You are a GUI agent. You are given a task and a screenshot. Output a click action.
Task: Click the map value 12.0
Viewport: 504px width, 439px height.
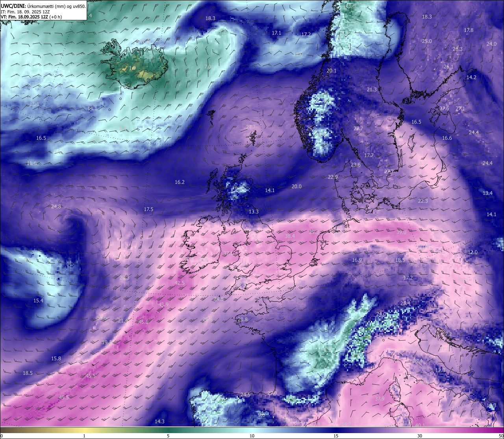472,252
